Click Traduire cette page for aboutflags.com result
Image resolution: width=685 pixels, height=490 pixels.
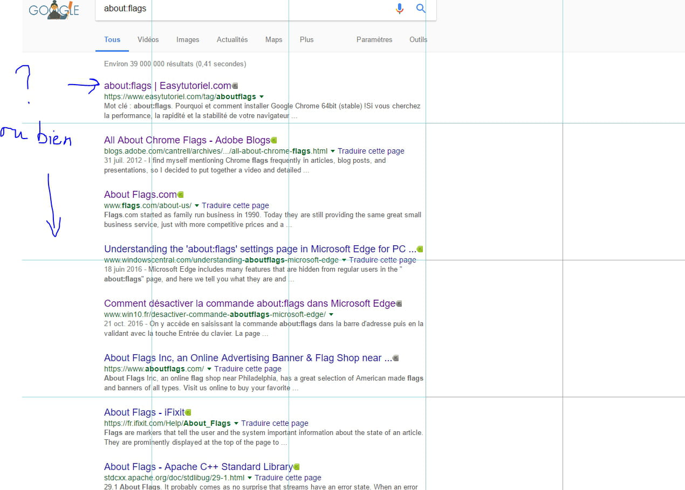point(248,369)
